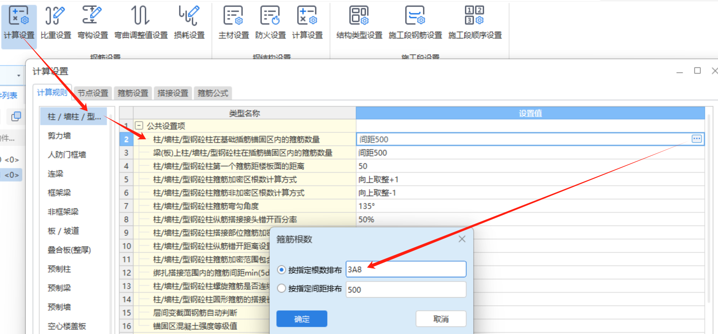Click the copy icon in left panel
Viewport: 718px width, 334px height.
[x=16, y=116]
